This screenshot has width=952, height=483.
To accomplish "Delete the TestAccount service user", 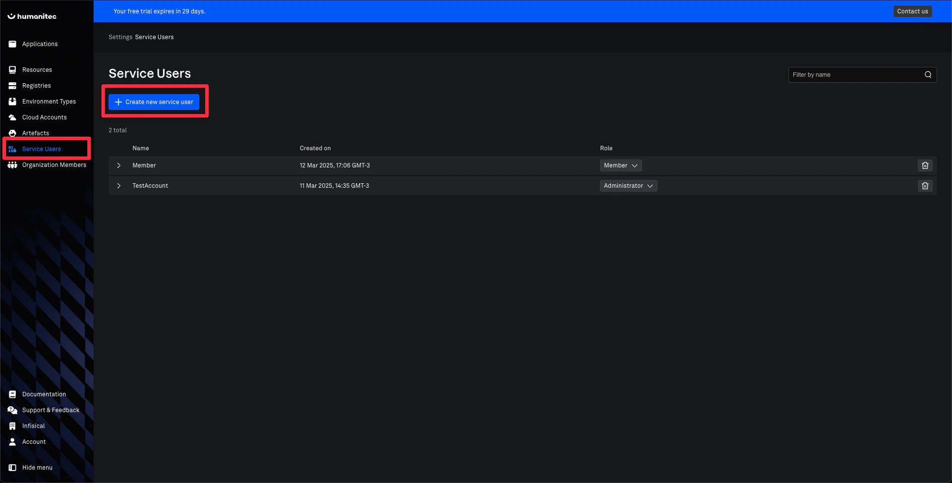I will [925, 186].
